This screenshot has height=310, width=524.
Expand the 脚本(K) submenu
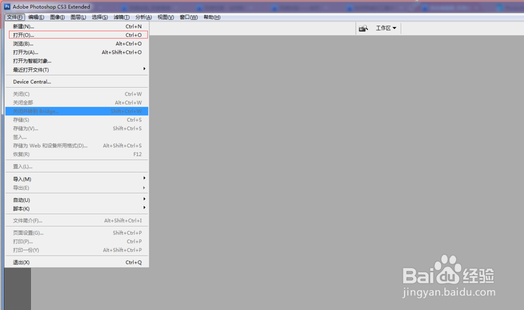[77, 209]
